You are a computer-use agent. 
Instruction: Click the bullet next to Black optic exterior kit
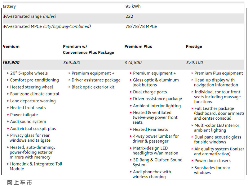tap(69, 87)
